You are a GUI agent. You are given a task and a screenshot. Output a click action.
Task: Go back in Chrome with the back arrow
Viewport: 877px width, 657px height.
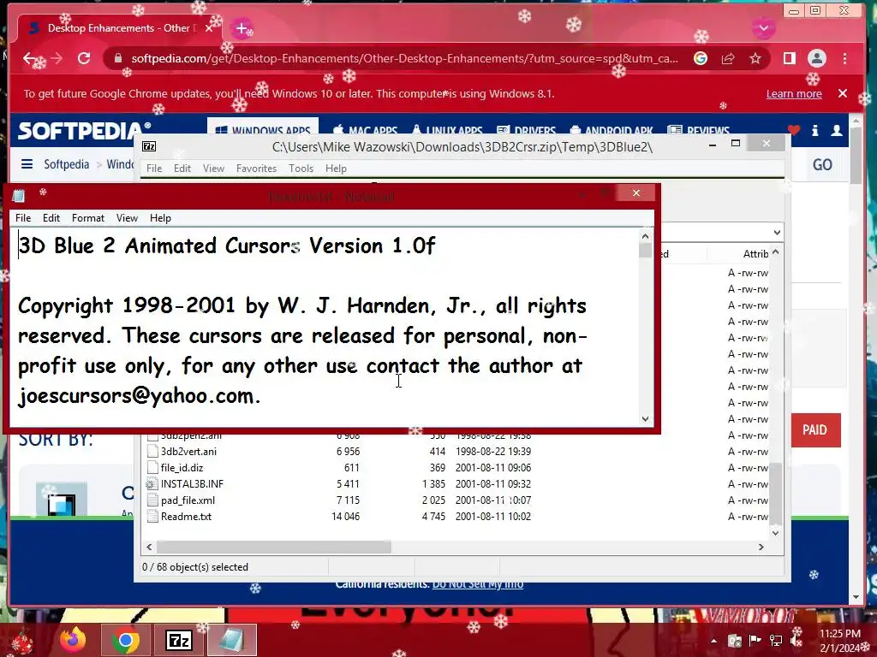coord(30,58)
